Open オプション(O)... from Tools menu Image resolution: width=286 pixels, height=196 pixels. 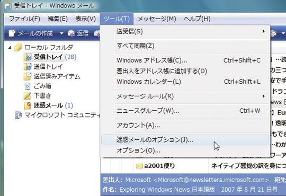(x=185, y=151)
